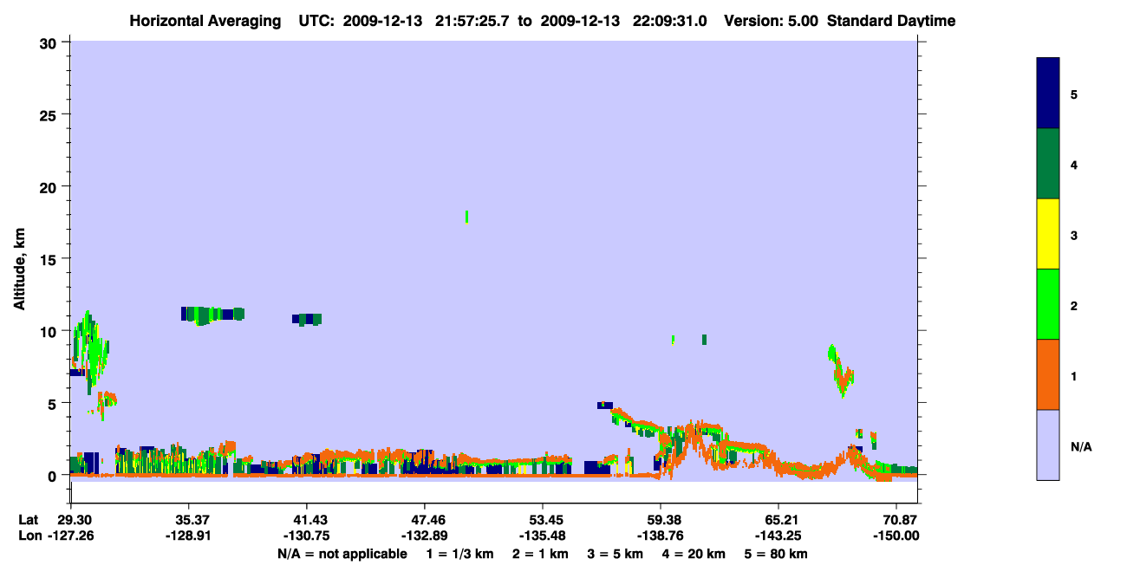Click the longitude value -130.75
The width and height of the screenshot is (1127, 578).
(306, 536)
